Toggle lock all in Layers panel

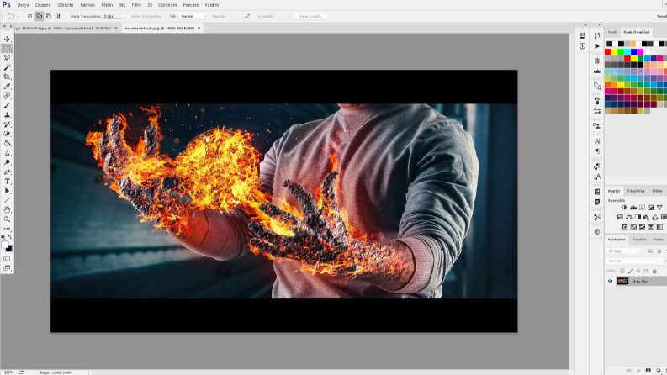coord(654,271)
